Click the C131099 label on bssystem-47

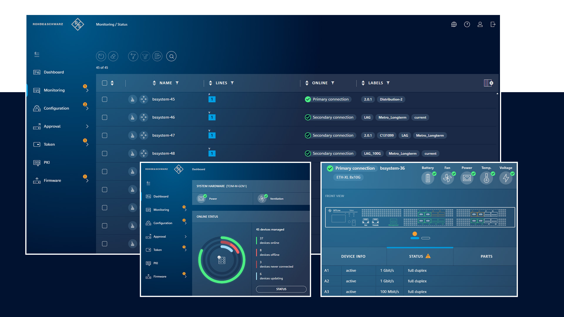[387, 135]
